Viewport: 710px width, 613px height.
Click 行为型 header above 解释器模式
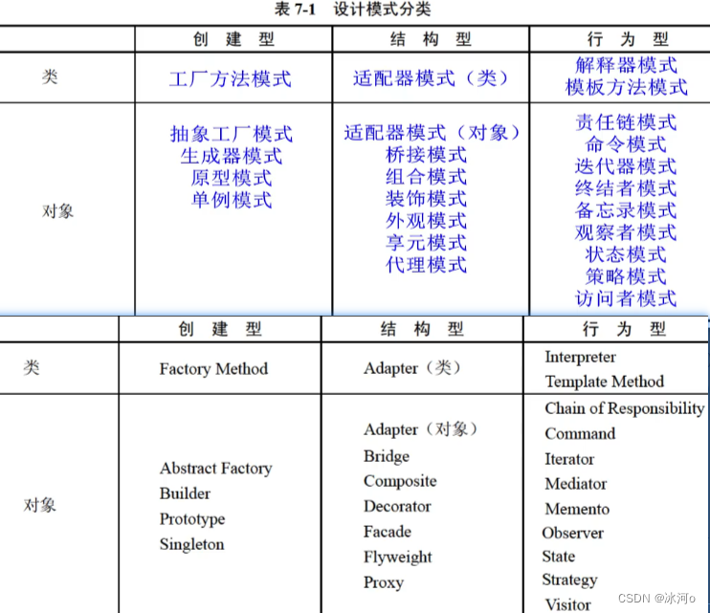point(628,39)
